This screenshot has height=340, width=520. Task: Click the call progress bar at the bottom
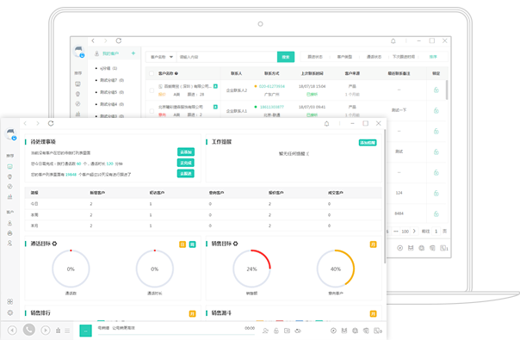click(176, 334)
